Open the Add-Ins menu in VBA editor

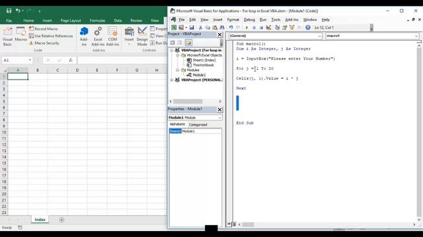pyautogui.click(x=291, y=20)
